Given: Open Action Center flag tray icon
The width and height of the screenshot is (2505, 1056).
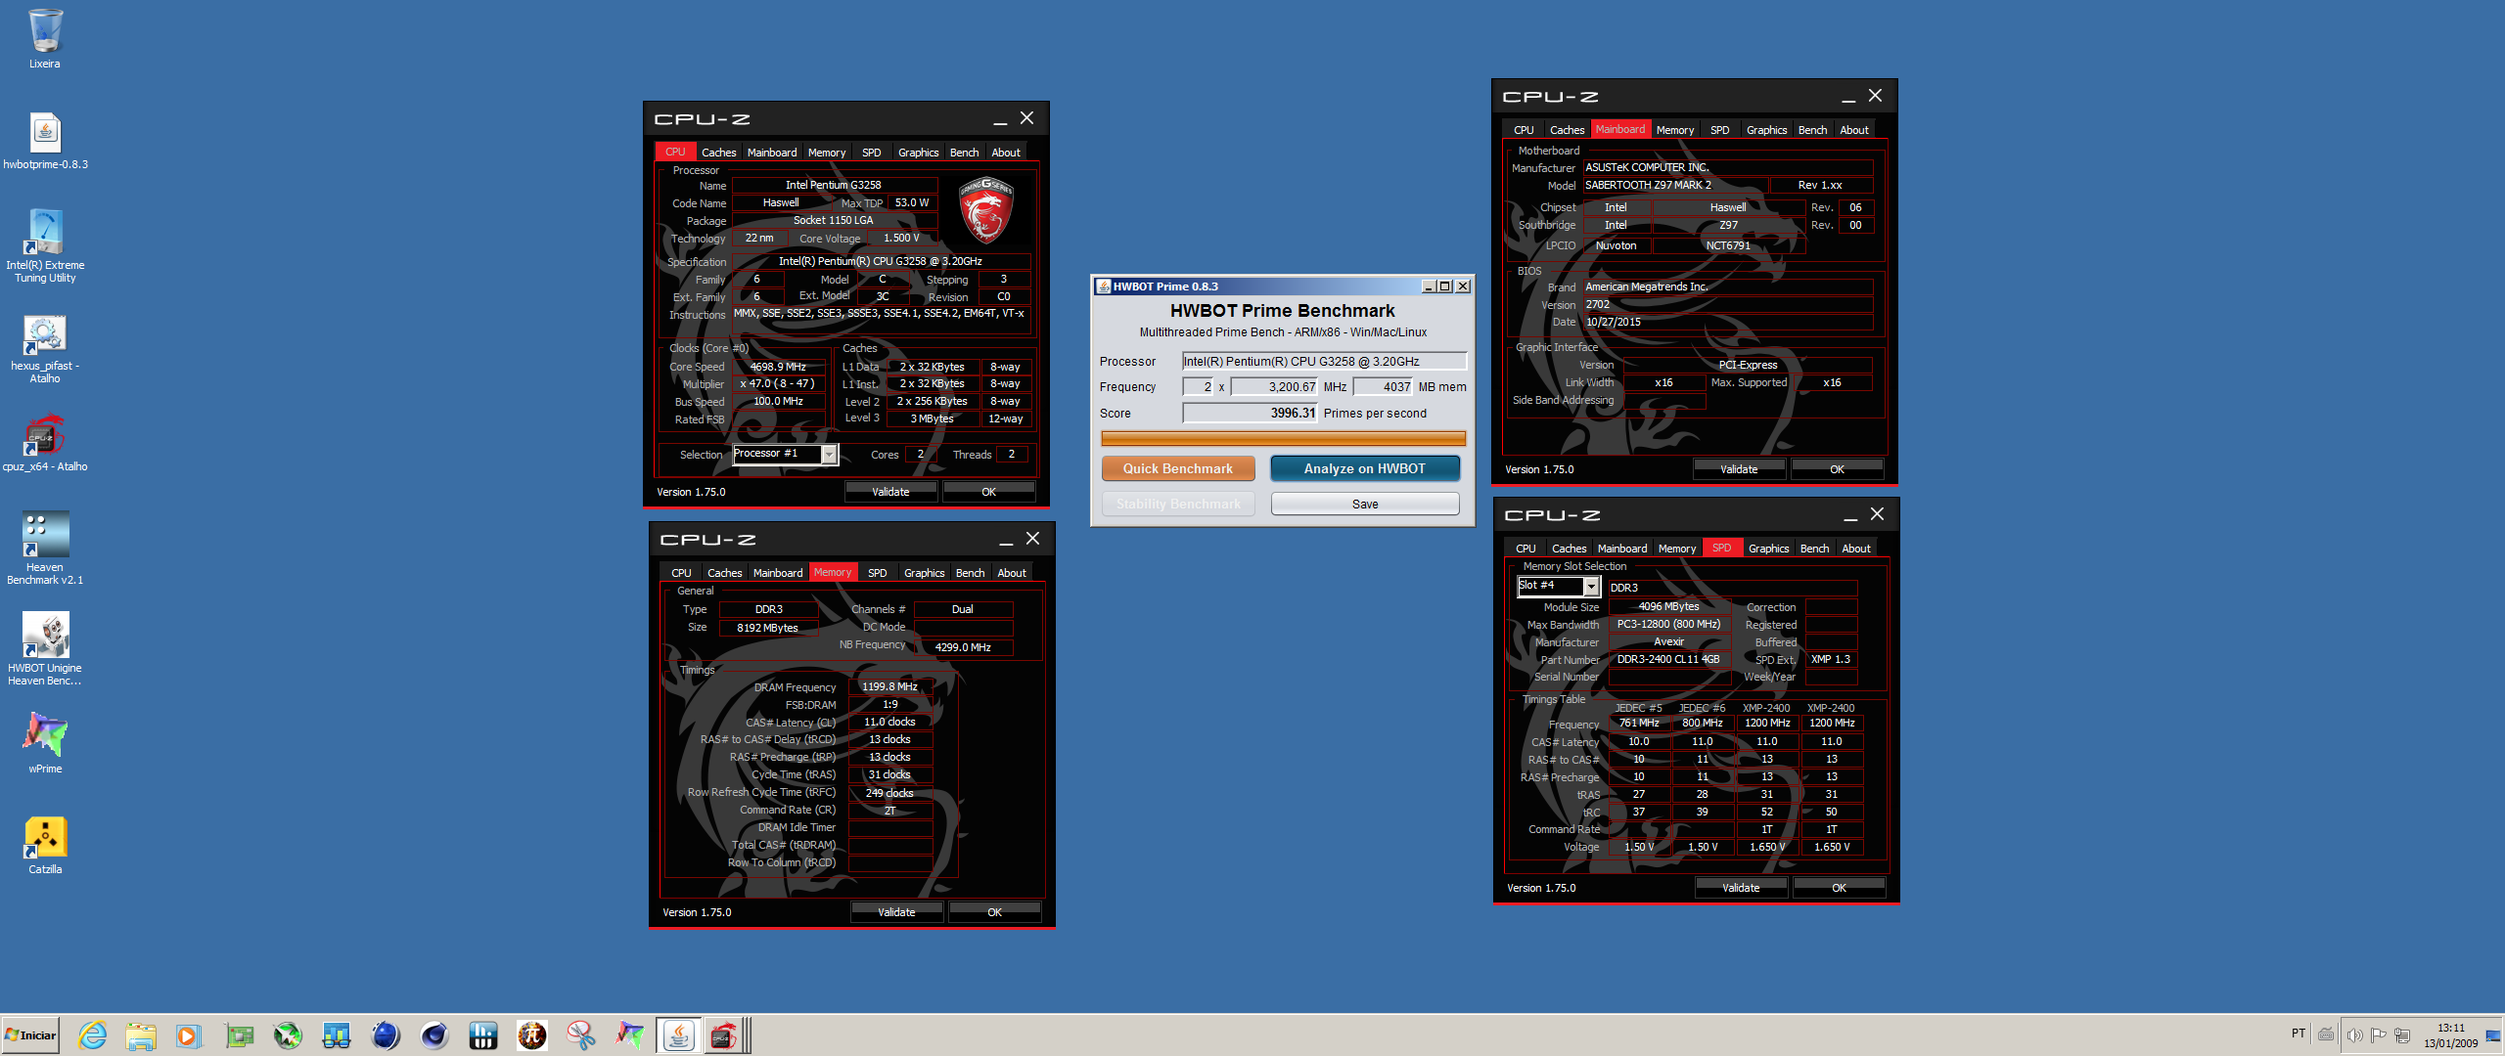Looking at the screenshot, I should pyautogui.click(x=2378, y=1035).
